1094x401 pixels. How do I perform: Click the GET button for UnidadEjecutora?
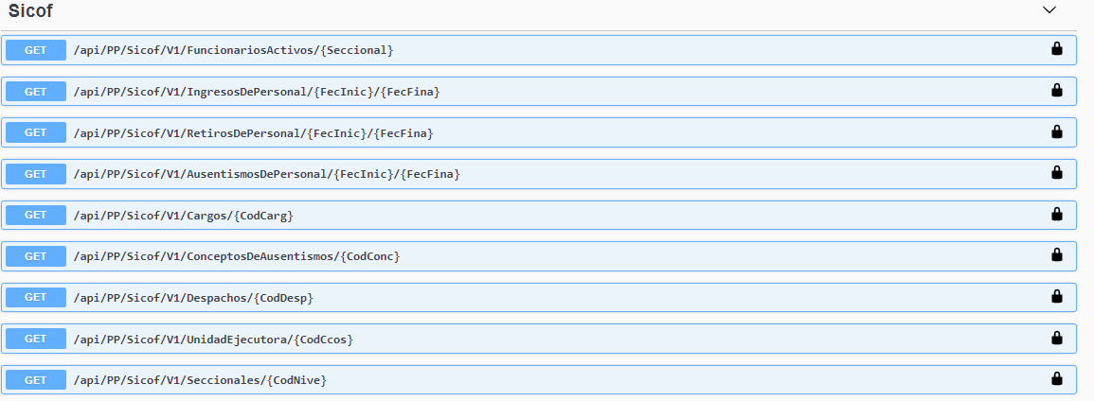(36, 339)
